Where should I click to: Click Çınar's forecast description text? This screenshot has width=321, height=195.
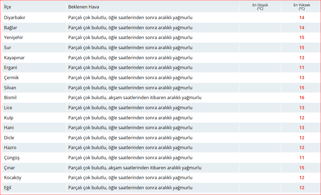(x=135, y=168)
